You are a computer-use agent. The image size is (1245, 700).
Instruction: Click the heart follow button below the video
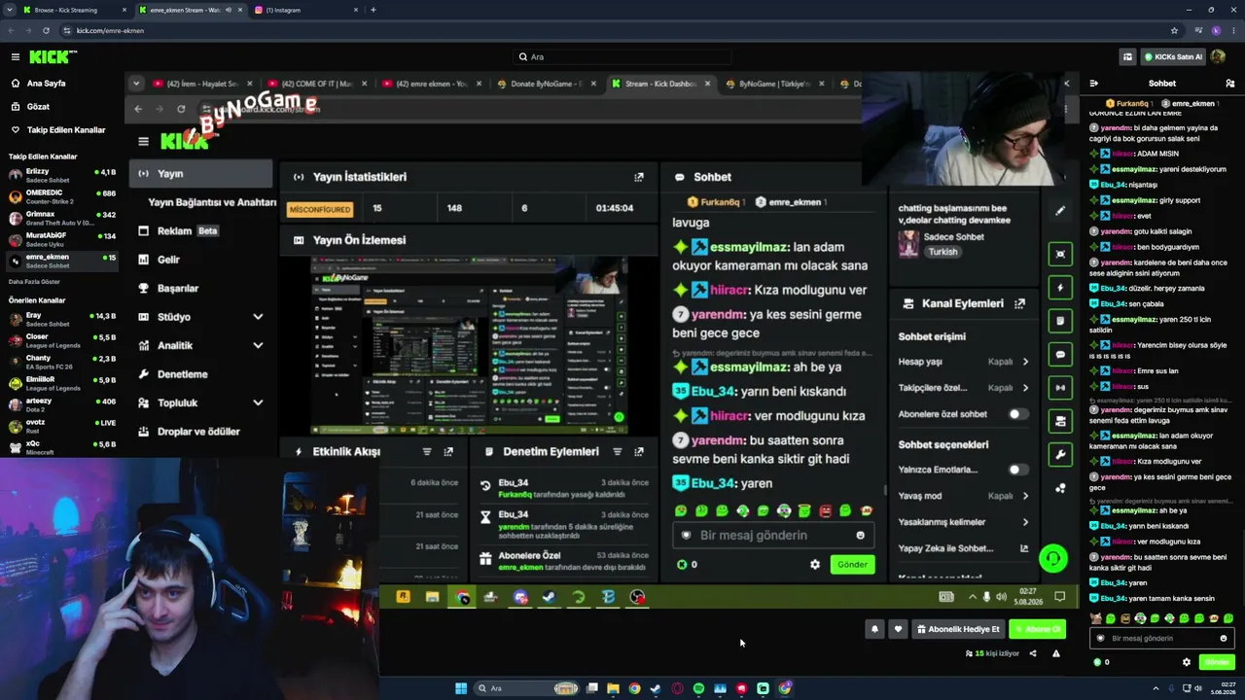[x=898, y=629]
